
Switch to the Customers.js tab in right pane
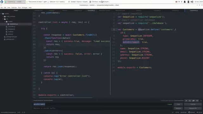click(194, 10)
